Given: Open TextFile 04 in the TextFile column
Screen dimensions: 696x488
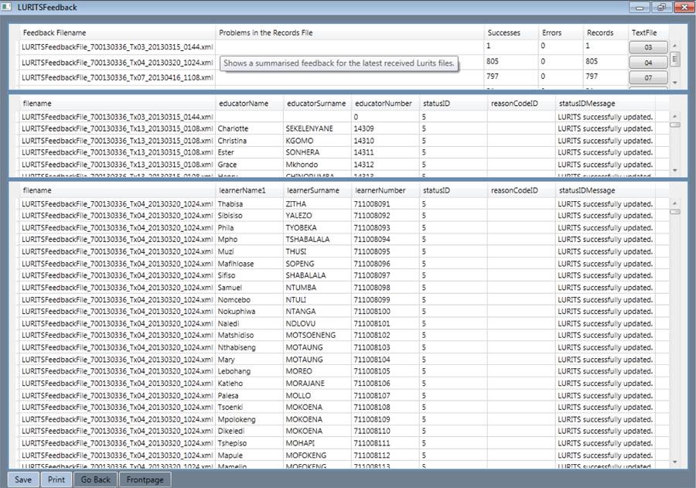Looking at the screenshot, I should click(x=648, y=61).
